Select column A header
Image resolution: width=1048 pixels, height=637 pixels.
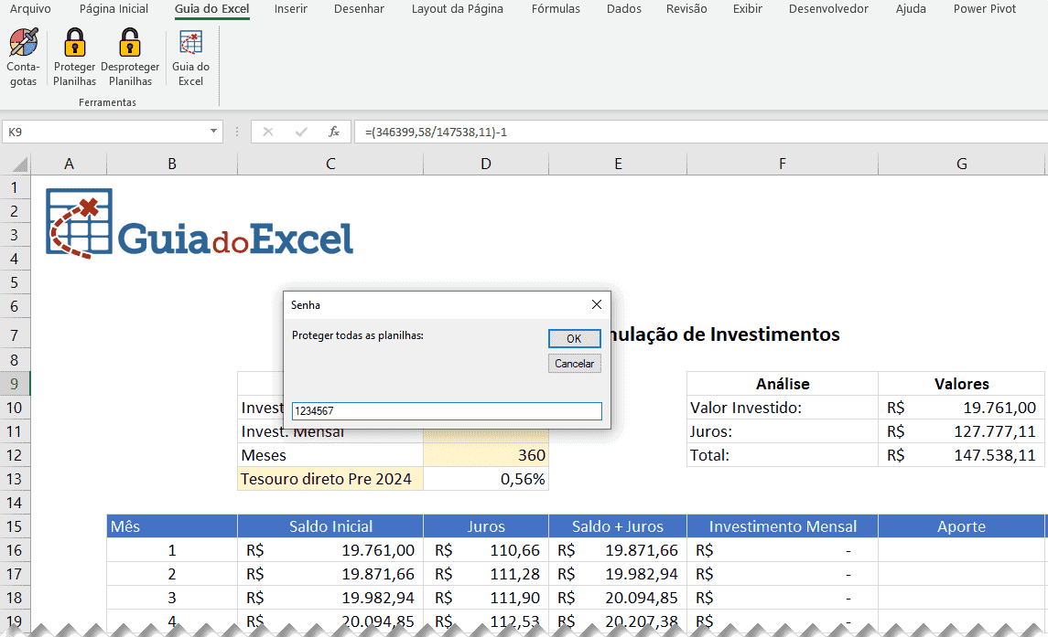pyautogui.click(x=69, y=165)
